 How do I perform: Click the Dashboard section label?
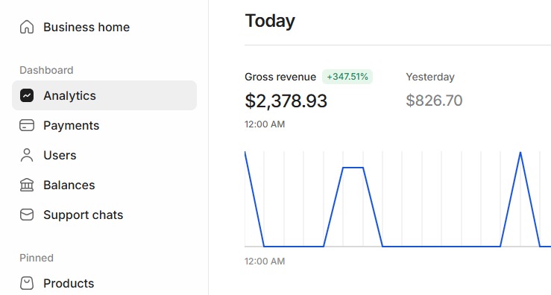point(46,70)
